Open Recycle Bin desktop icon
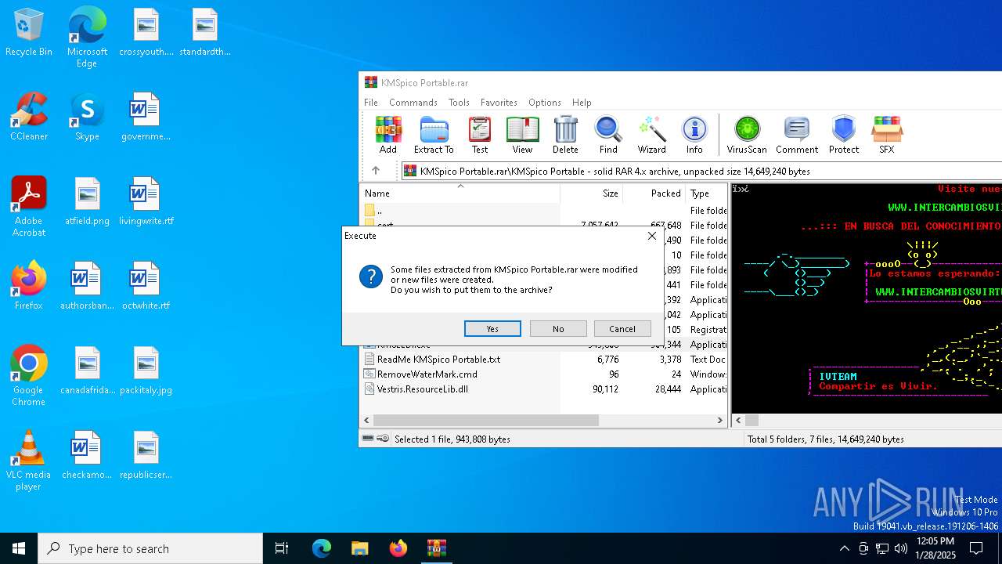This screenshot has height=564, width=1002. click(29, 33)
